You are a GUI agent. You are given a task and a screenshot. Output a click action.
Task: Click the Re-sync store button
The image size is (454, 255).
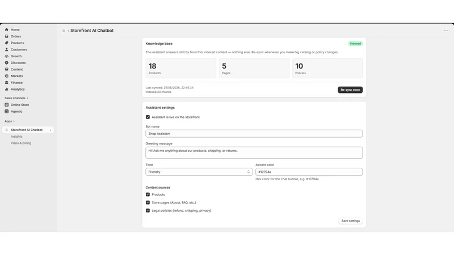click(x=350, y=90)
